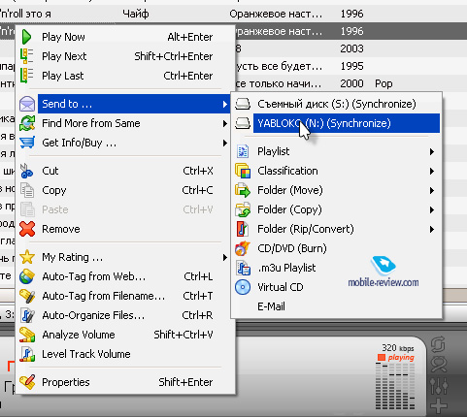The width and height of the screenshot is (467, 417).
Task: Click the 320 kbps bitrate readout
Action: (398, 348)
